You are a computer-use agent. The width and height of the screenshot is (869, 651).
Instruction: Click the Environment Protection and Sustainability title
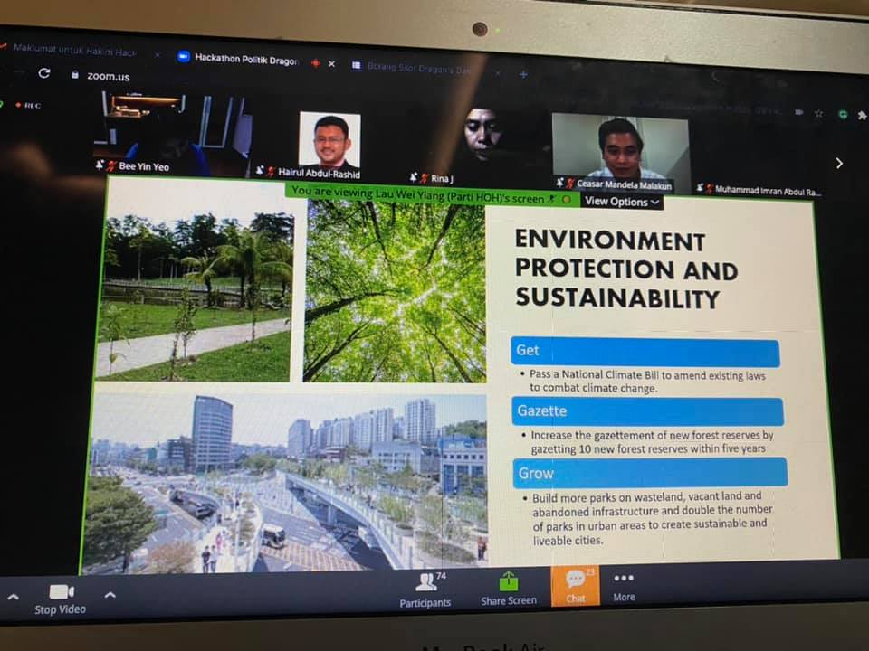coord(626,269)
